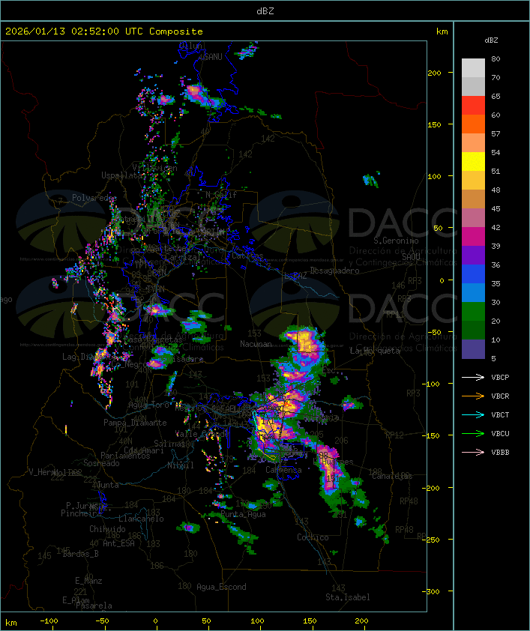
Task: Choose the purple swatch just above the 5 label
Action: (473, 349)
